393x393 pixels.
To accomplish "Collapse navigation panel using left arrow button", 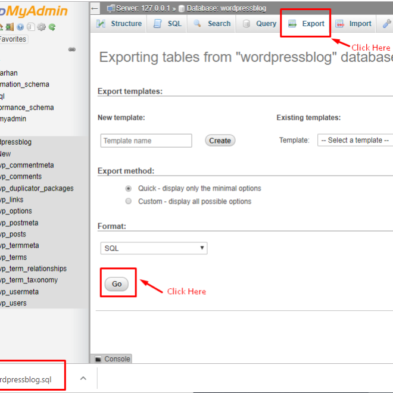I will click(x=95, y=8).
